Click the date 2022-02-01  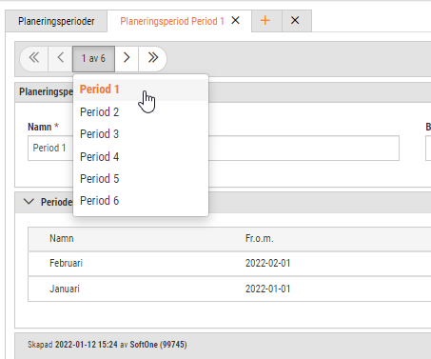click(x=267, y=263)
